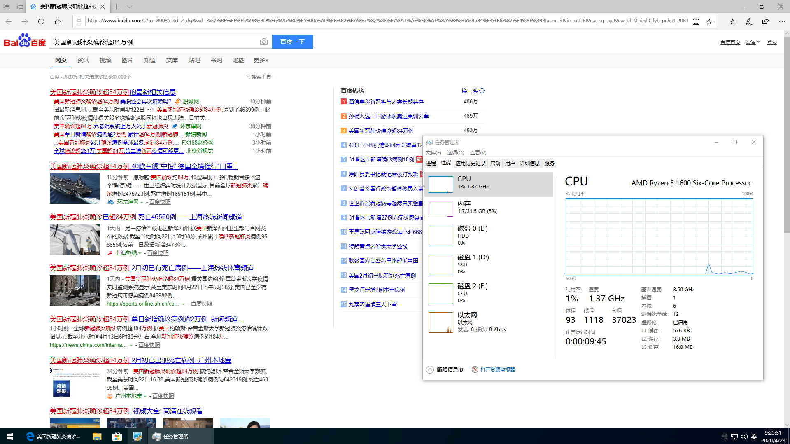Click Task Manager taskbar button
Image resolution: width=790 pixels, height=444 pixels.
pos(180,436)
